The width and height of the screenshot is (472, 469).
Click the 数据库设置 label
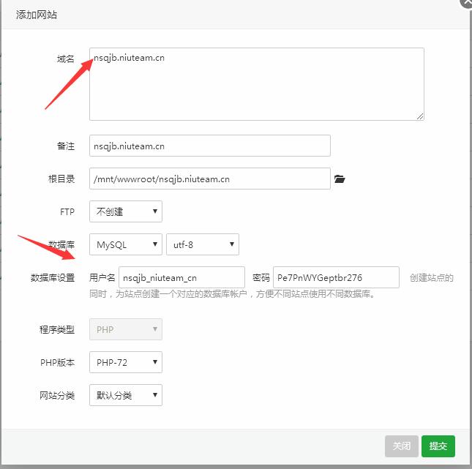point(53,277)
